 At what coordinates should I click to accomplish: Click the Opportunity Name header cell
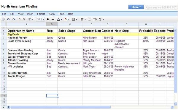[x=26, y=31]
